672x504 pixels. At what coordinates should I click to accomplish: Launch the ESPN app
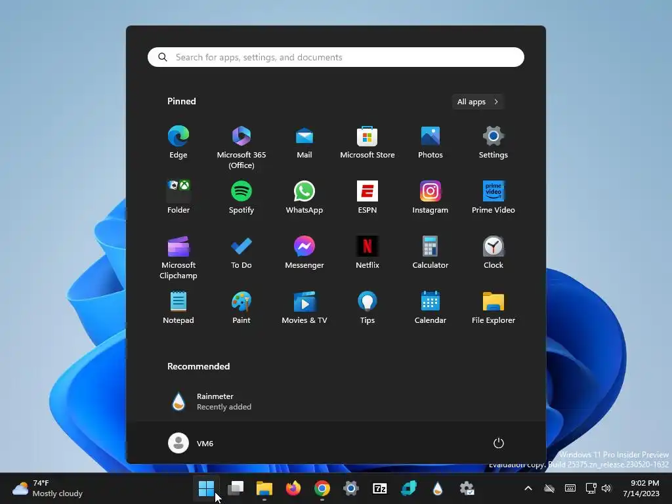click(367, 198)
